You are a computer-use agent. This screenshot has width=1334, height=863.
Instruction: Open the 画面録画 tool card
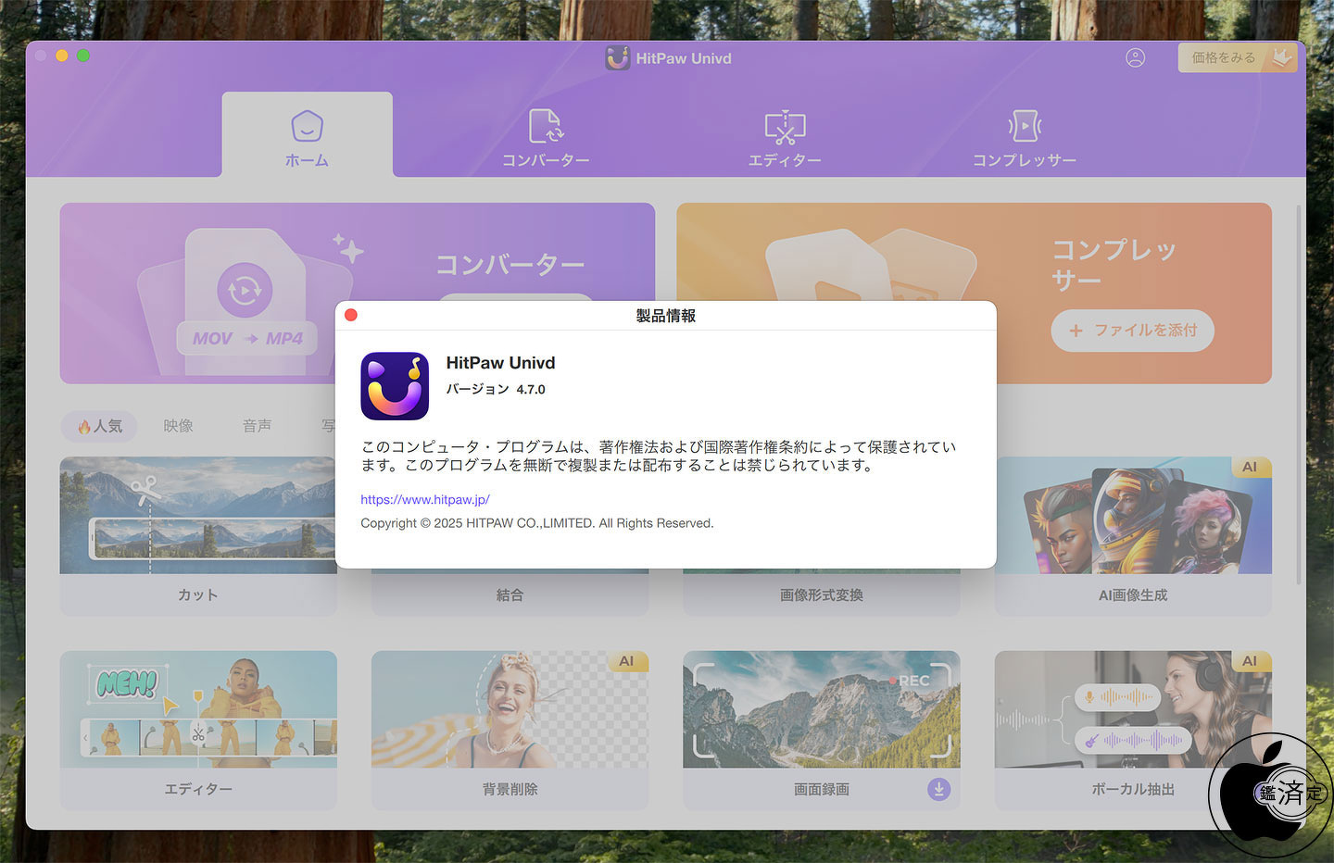[x=822, y=731]
